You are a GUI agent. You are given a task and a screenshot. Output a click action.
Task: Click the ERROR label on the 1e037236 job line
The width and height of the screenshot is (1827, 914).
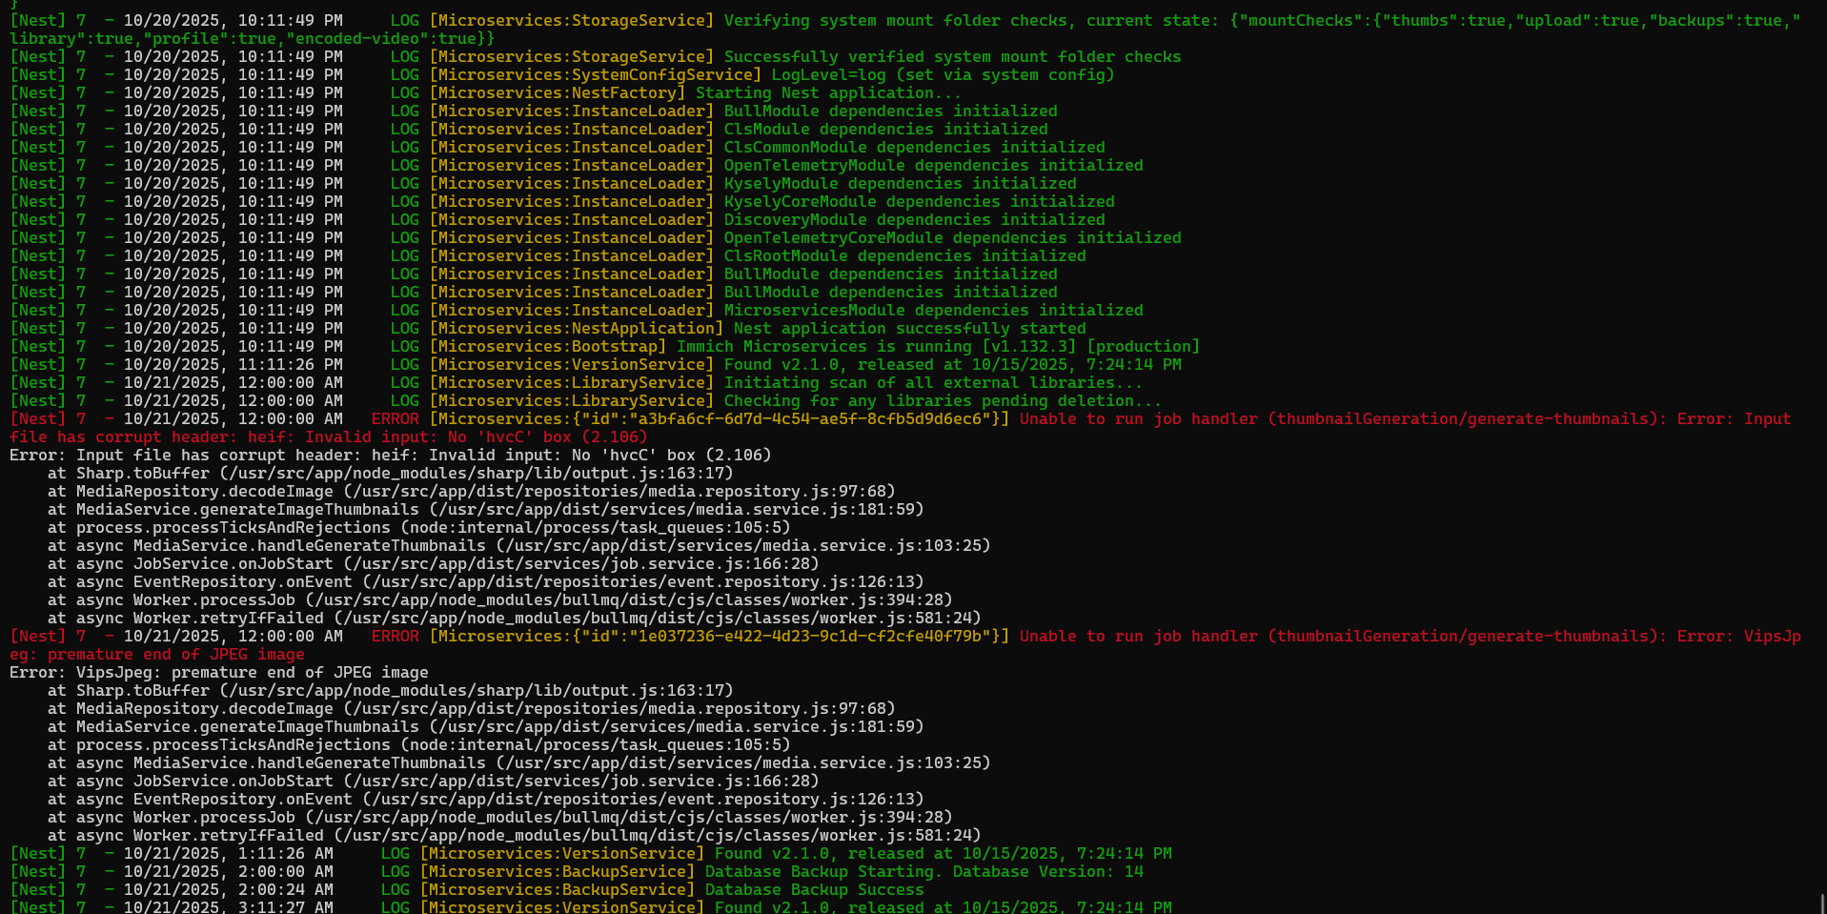395,637
